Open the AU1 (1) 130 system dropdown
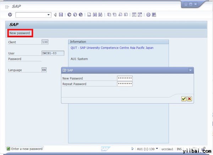213x155 pixels. coord(147,149)
